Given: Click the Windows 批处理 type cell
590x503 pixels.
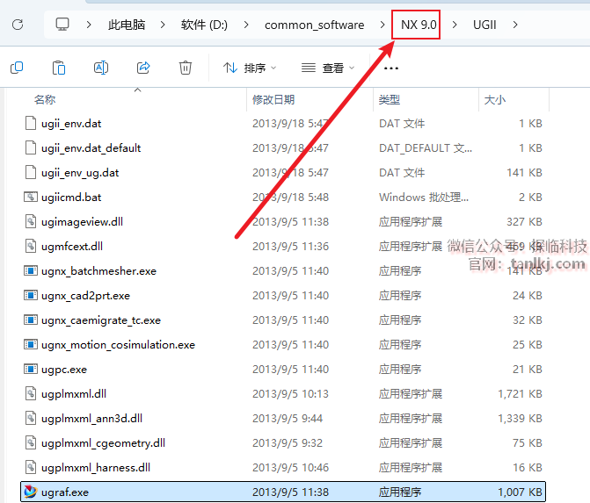Looking at the screenshot, I should coord(424,198).
